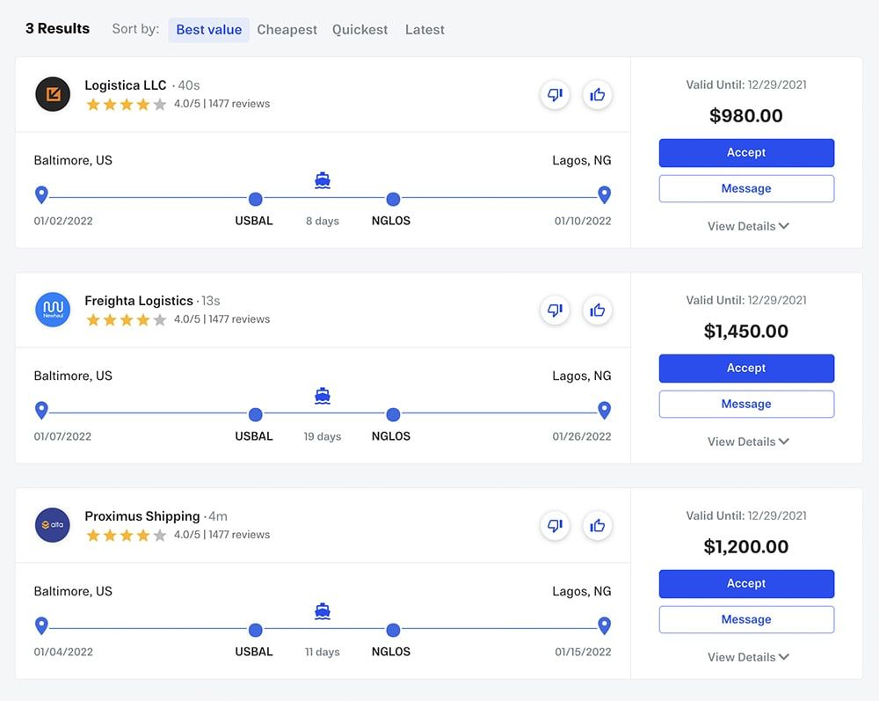Expand View Details for the $1,450.00 quote

point(747,442)
